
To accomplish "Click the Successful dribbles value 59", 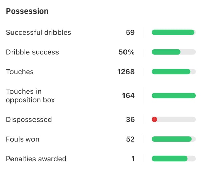I will pos(130,32).
